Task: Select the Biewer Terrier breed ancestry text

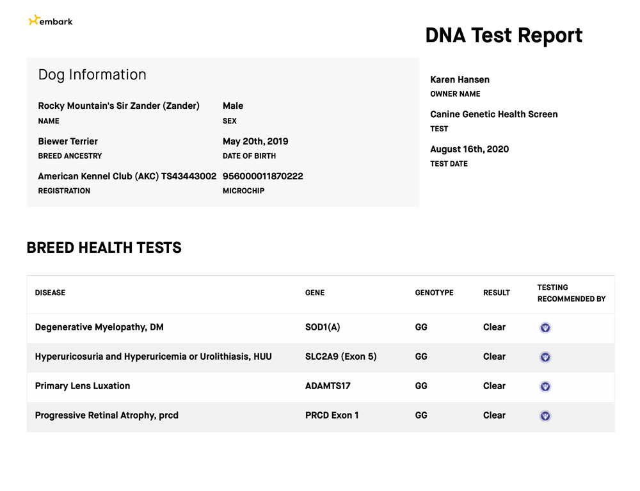Action: [68, 141]
